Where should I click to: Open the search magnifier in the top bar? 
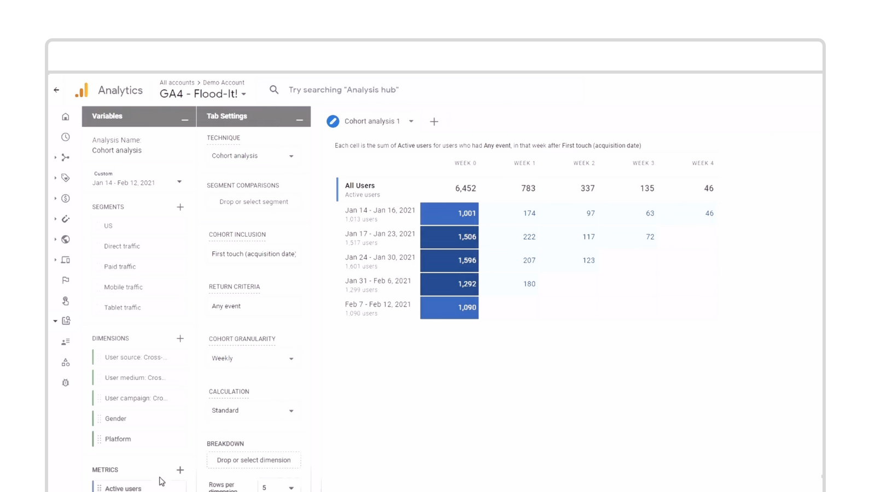(x=273, y=89)
